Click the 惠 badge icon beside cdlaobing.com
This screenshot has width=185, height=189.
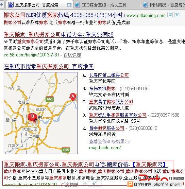[x=170, y=15]
